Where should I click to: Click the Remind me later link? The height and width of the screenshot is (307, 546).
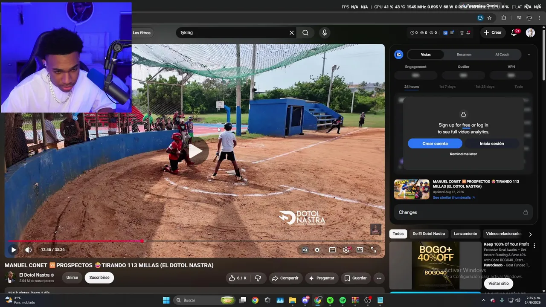[463, 154]
